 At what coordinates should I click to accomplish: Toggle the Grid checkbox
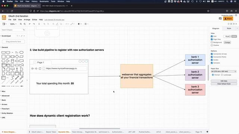pos(212,36)
